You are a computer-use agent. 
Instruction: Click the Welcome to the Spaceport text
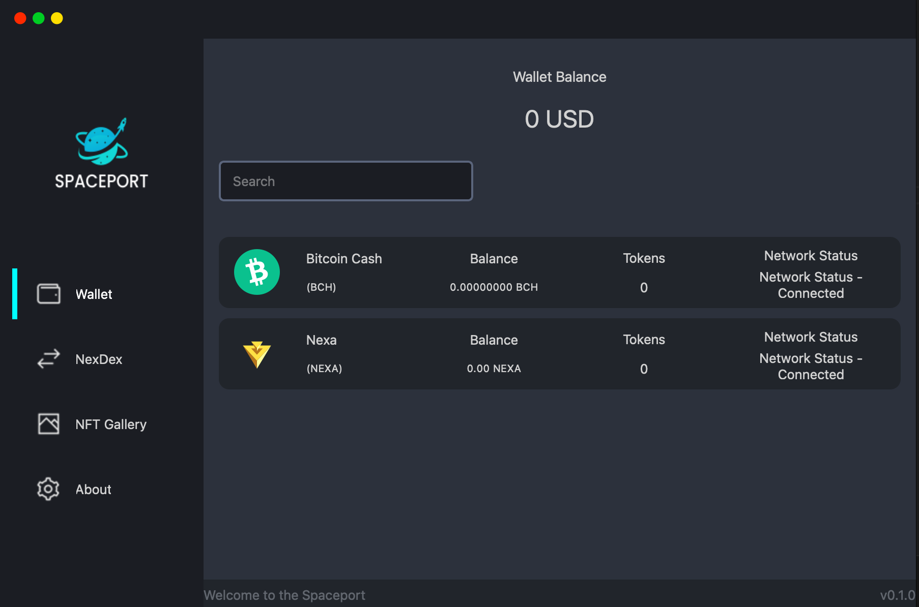(284, 595)
